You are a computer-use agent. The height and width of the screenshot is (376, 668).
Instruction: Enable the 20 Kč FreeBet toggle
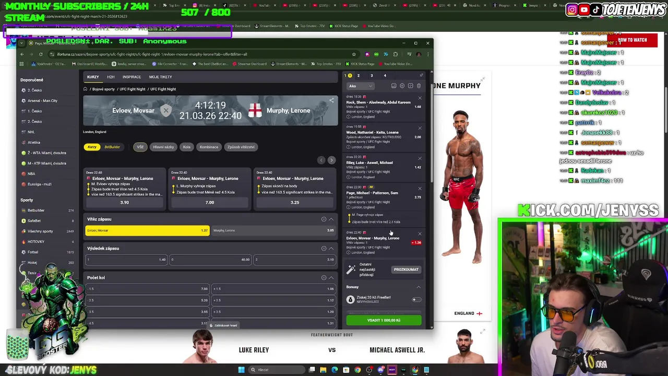[416, 300]
